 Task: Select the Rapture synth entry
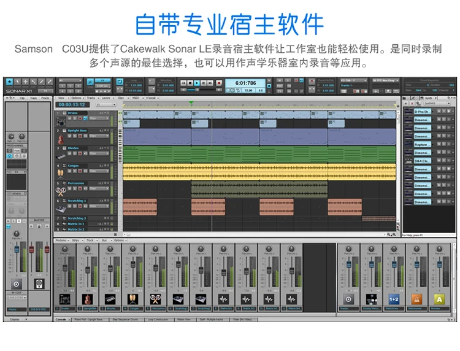pos(423,145)
